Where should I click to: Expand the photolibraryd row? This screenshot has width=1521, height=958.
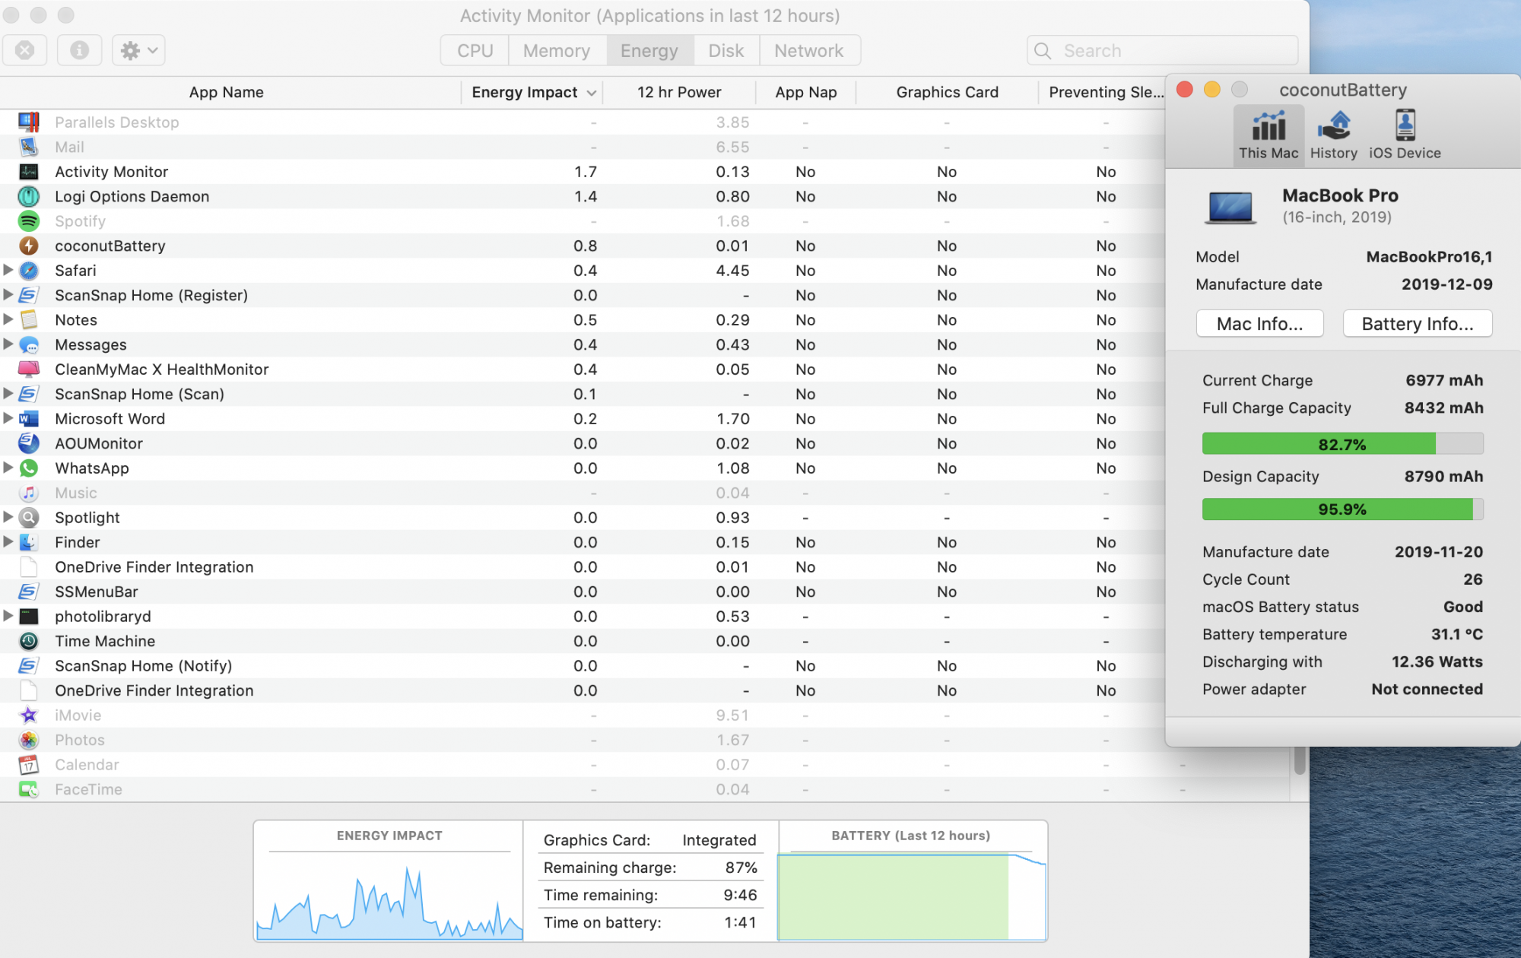[x=8, y=616]
